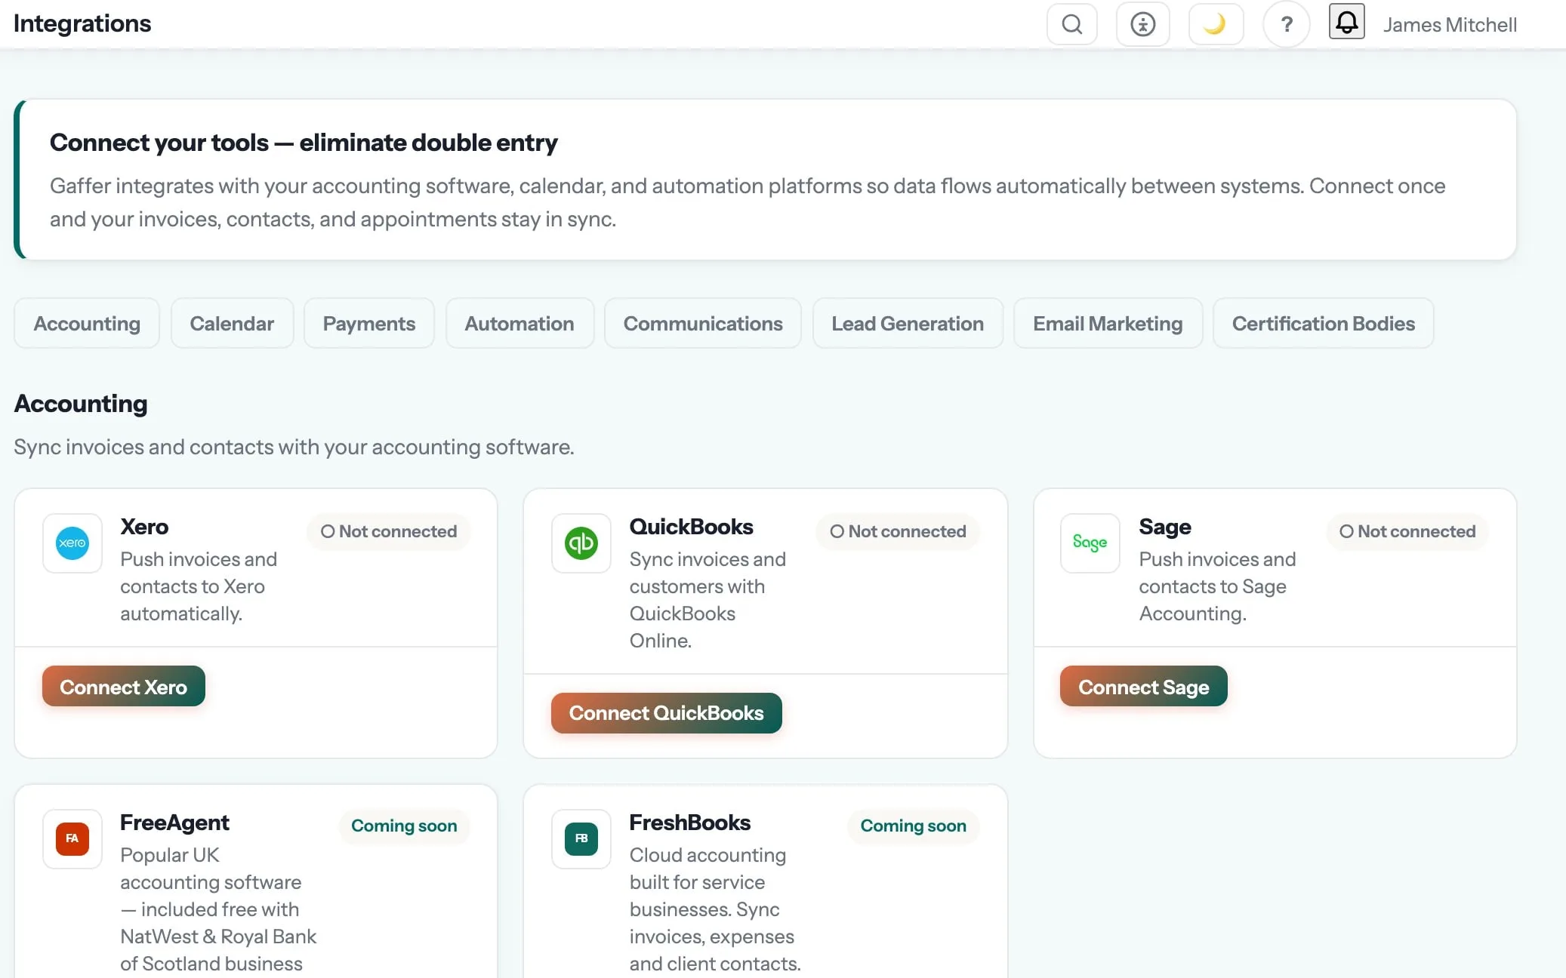Viewport: 1566px width, 978px height.
Task: Click the Integrations page heading
Action: click(82, 23)
